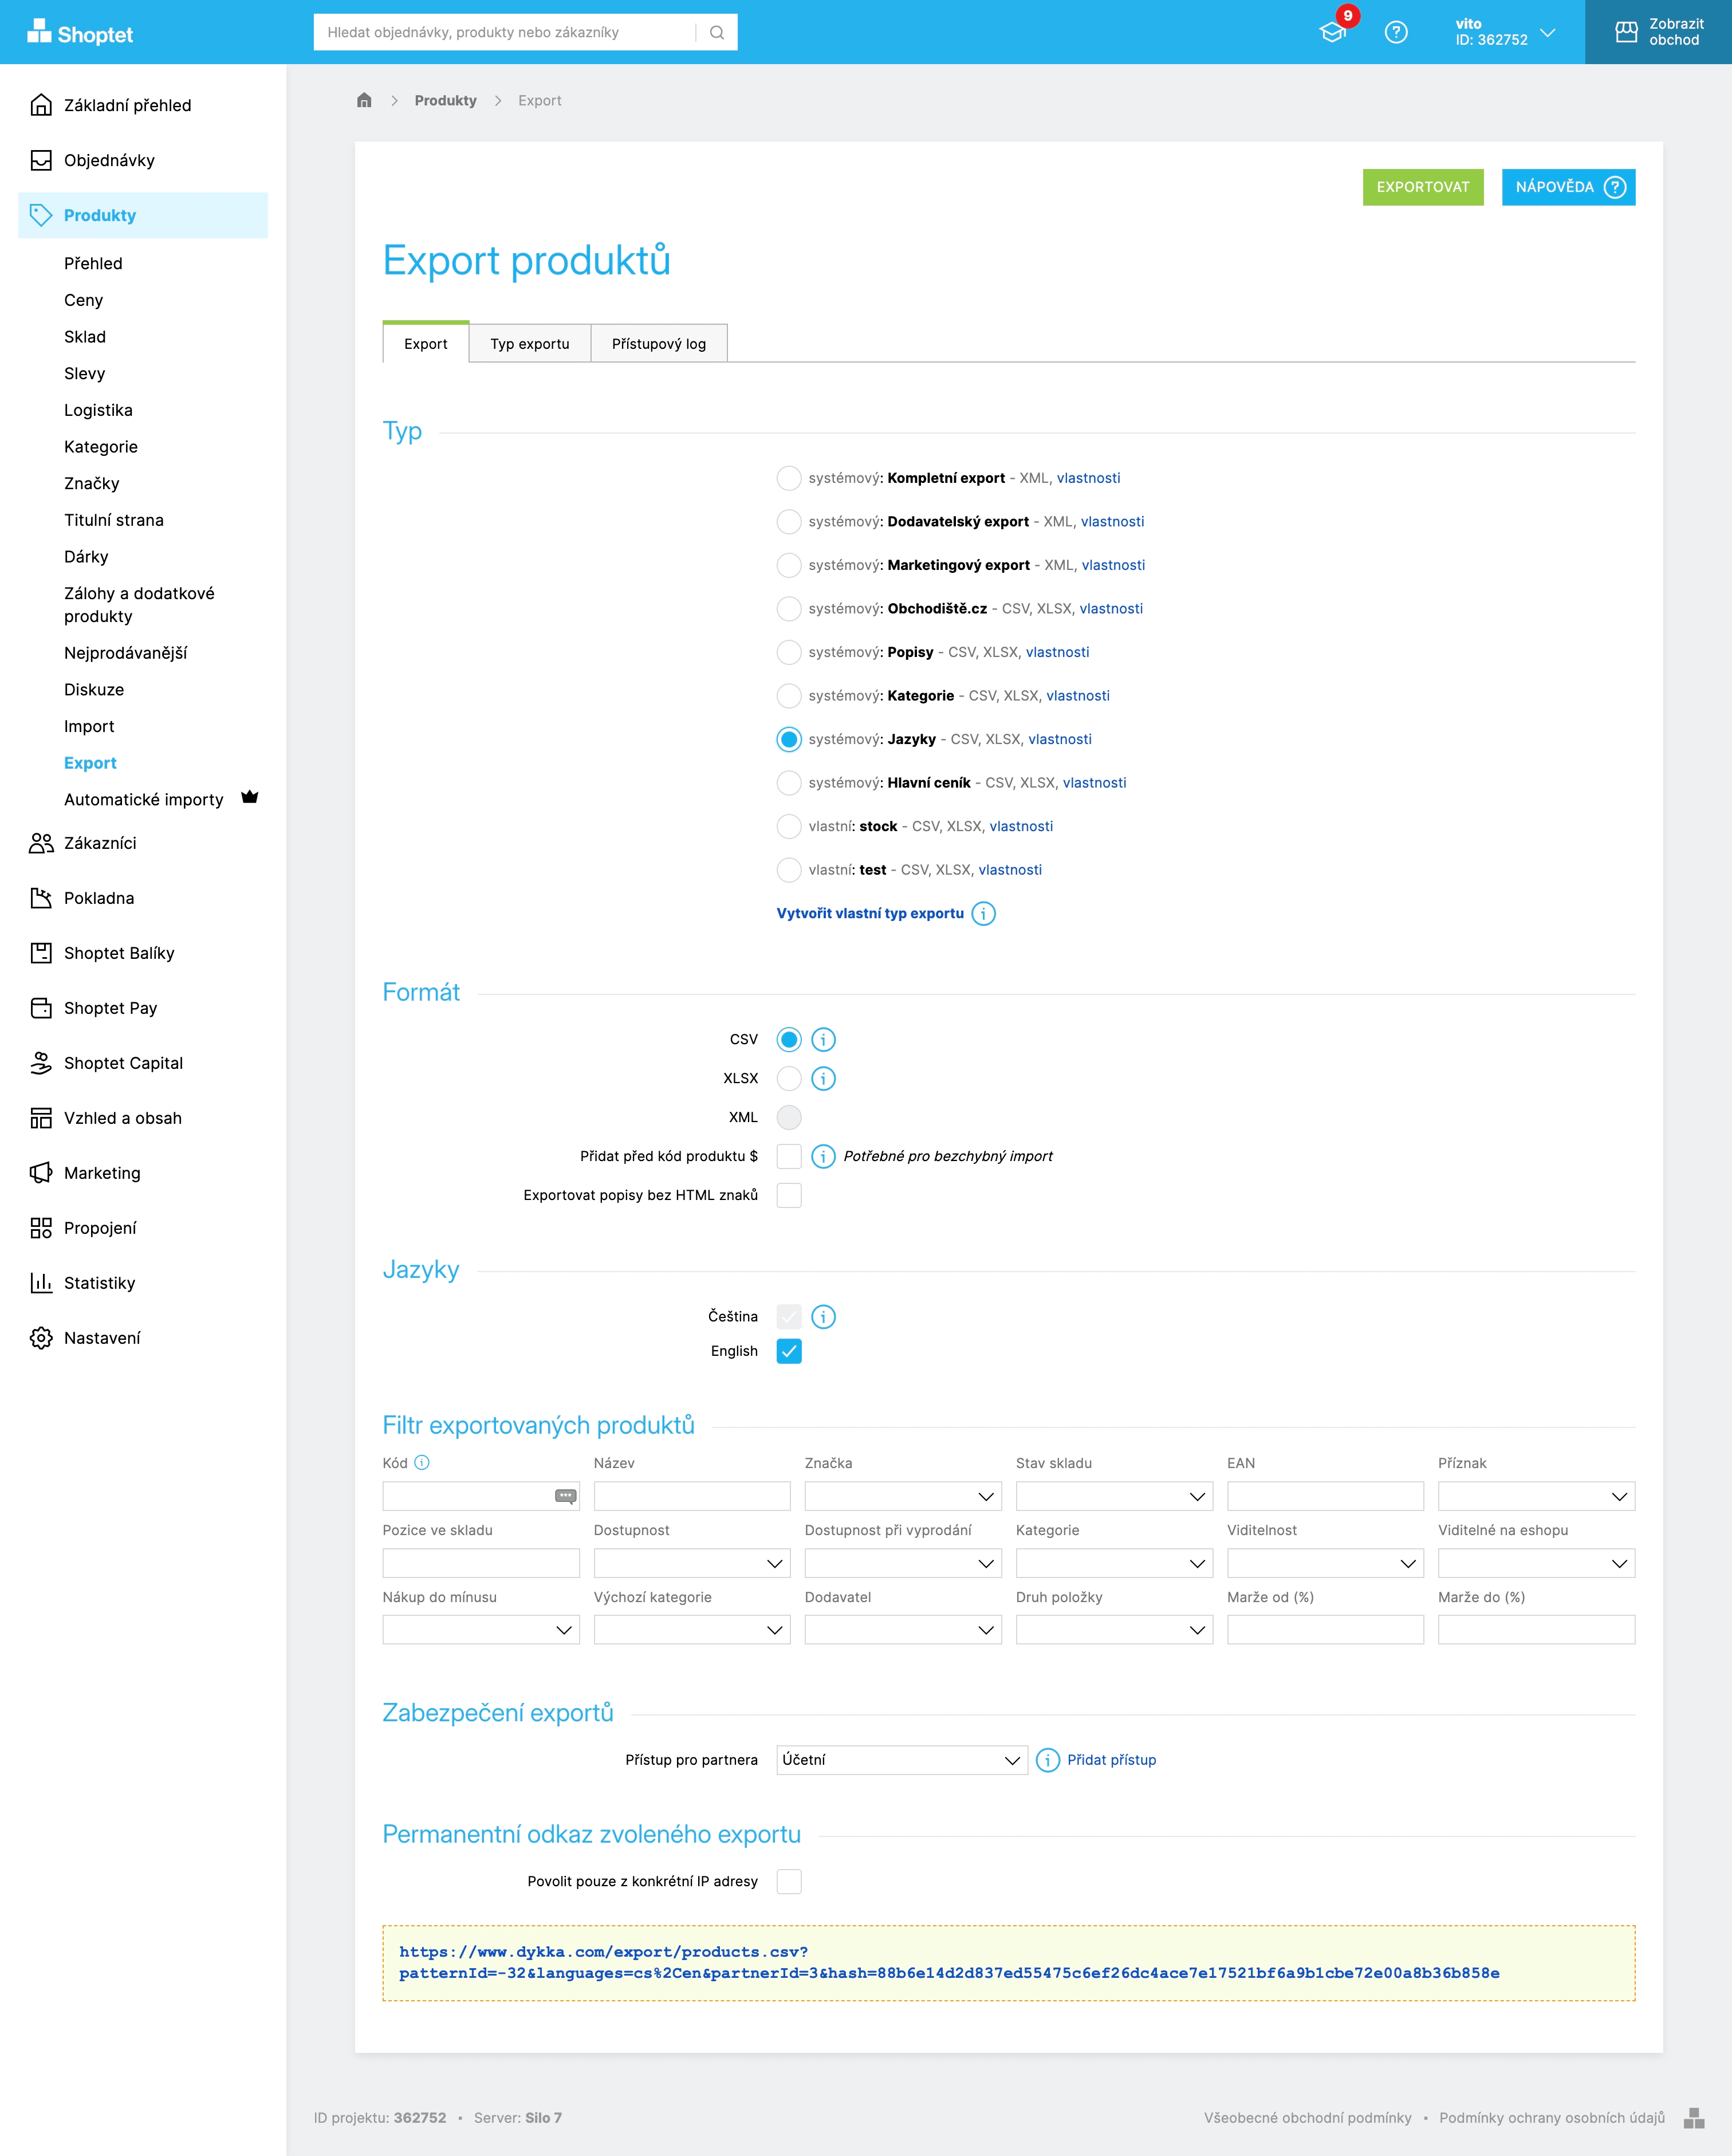
Task: Click the info icon next to CSV format
Action: tap(823, 1039)
